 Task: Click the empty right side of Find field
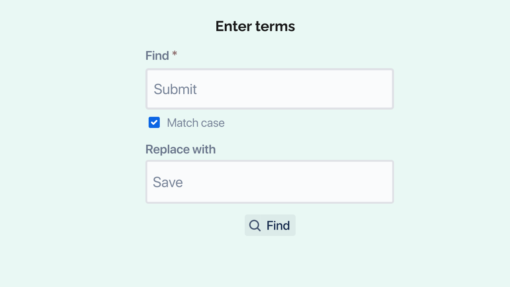click(339, 89)
